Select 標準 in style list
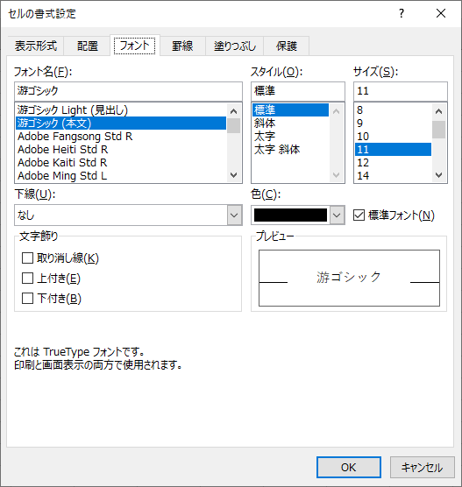The image size is (462, 487). coord(290,110)
